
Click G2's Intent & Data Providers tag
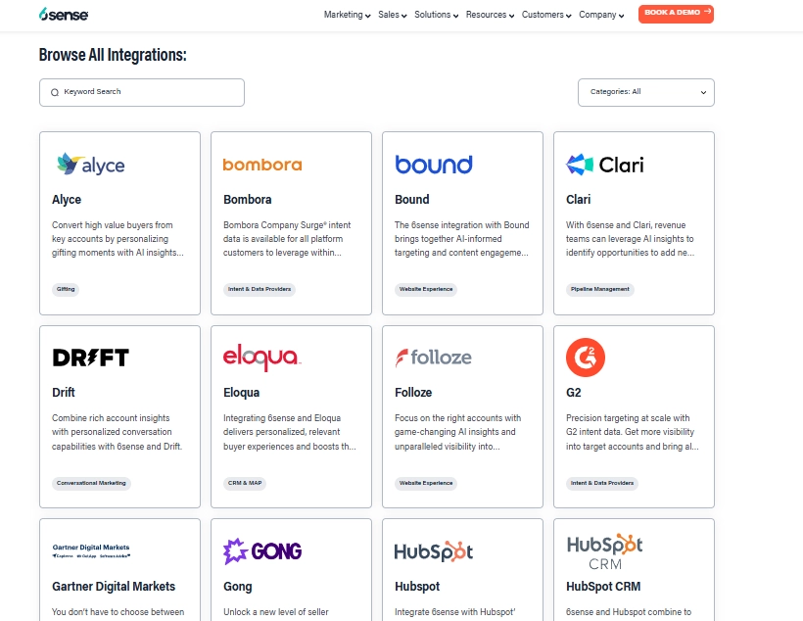point(601,483)
